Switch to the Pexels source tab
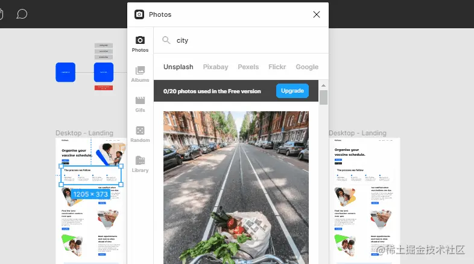The width and height of the screenshot is (474, 264). pos(248,67)
